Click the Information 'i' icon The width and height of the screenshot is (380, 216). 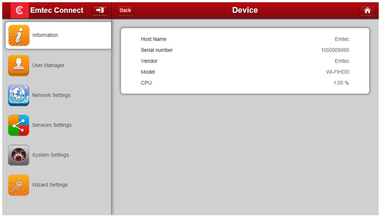19,35
